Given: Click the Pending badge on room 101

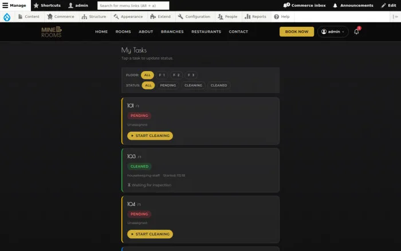Looking at the screenshot, I should [139, 116].
